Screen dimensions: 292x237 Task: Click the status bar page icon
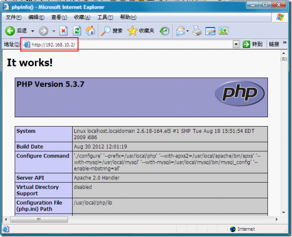click(6, 229)
